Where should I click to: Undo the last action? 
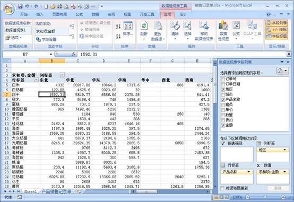(x=27, y=6)
